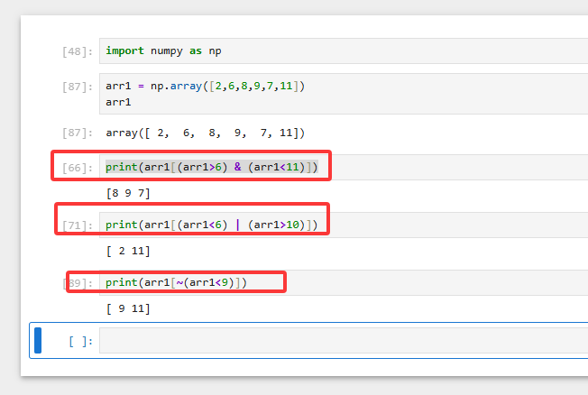The height and width of the screenshot is (395, 588).
Task: Click the output [ 2 11]
Action: coord(128,251)
